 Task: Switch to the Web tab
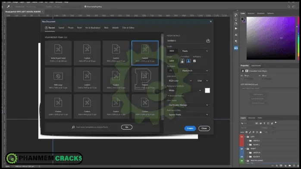pos(106,28)
